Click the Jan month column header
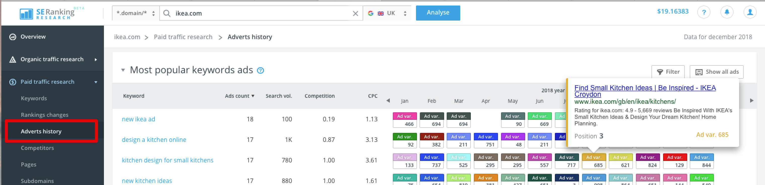The width and height of the screenshot is (765, 185). [404, 101]
